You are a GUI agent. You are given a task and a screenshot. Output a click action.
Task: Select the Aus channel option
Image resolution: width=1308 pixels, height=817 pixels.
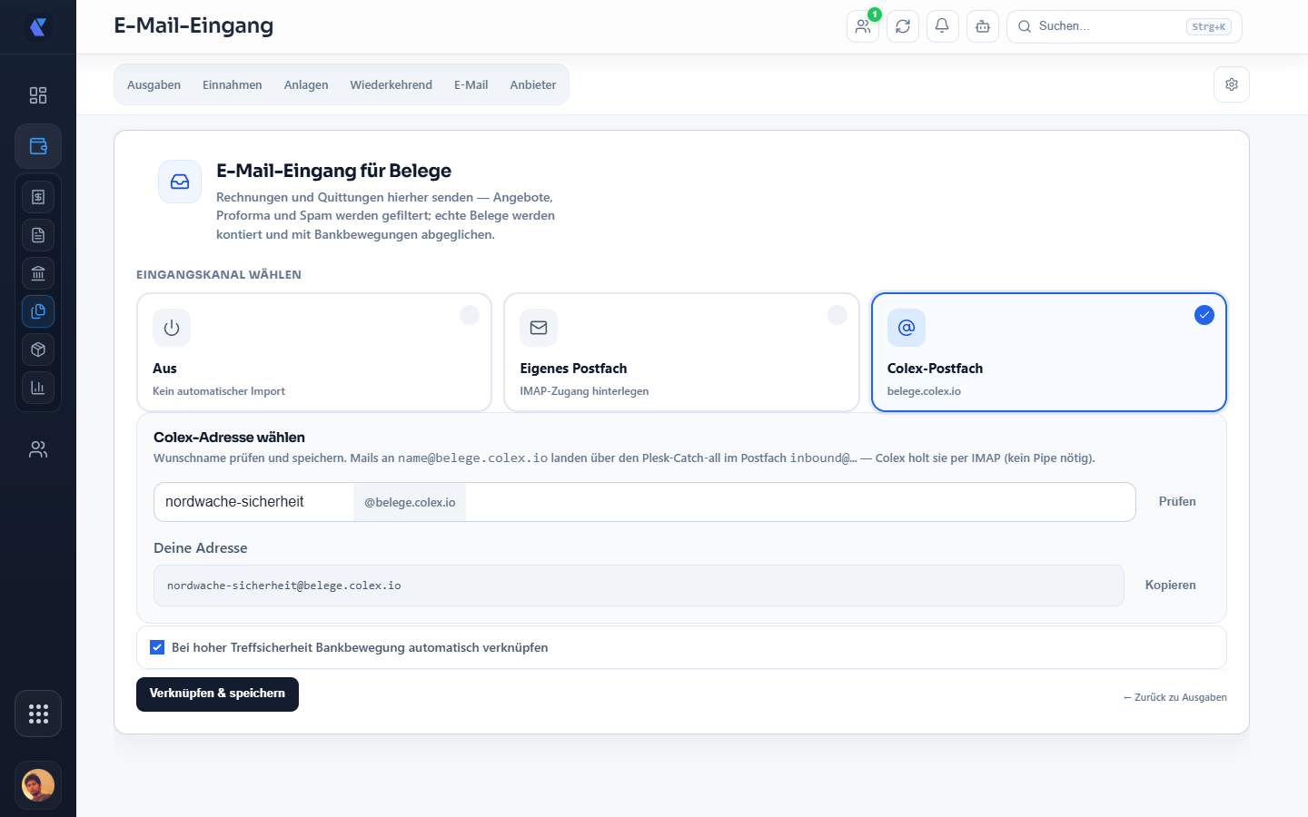[314, 352]
